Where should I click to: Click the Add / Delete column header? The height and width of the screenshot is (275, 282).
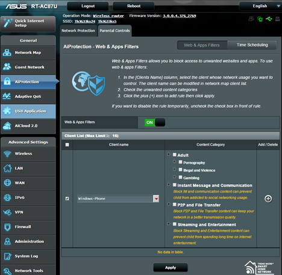268,144
